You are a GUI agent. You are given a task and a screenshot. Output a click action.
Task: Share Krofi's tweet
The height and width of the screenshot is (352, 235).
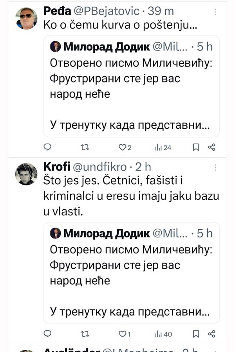[x=211, y=334]
